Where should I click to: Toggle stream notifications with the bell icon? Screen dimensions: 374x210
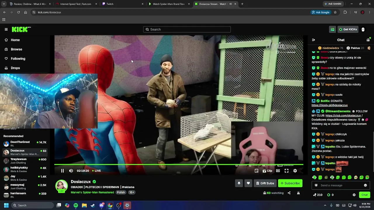click(239, 183)
